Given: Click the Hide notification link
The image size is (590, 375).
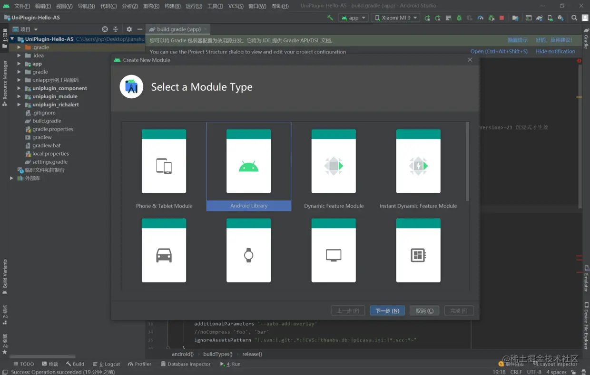Looking at the screenshot, I should [555, 51].
